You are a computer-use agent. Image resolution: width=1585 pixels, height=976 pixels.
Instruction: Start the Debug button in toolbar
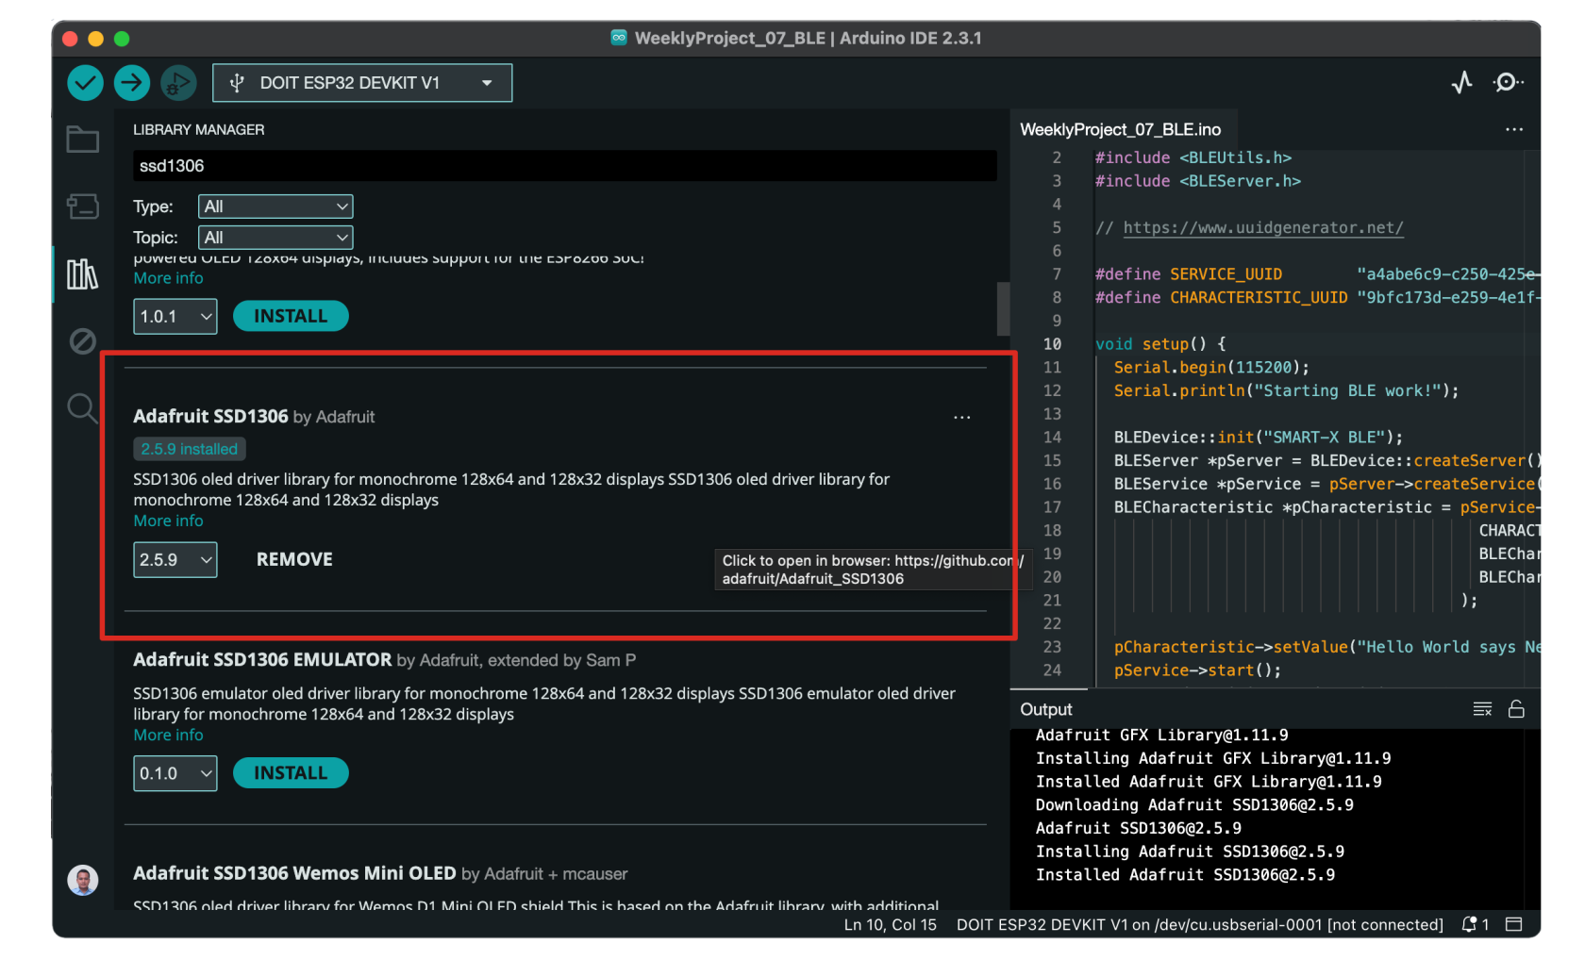coord(178,83)
